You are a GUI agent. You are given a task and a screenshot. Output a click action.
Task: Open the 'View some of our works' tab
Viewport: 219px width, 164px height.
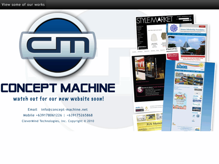pyautogui.click(x=23, y=5)
